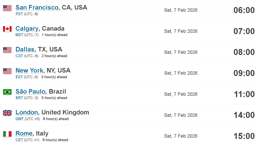The image size is (257, 146).
Task: Click the BRT time zone link
Action: 19,98
